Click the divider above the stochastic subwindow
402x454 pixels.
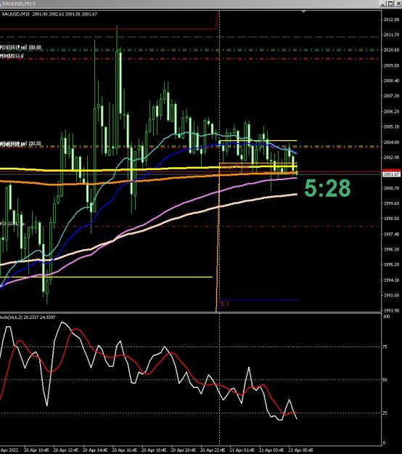(x=191, y=312)
